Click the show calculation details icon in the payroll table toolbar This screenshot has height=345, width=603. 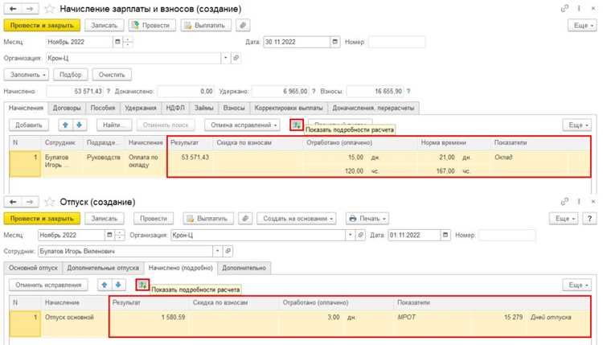[297, 125]
